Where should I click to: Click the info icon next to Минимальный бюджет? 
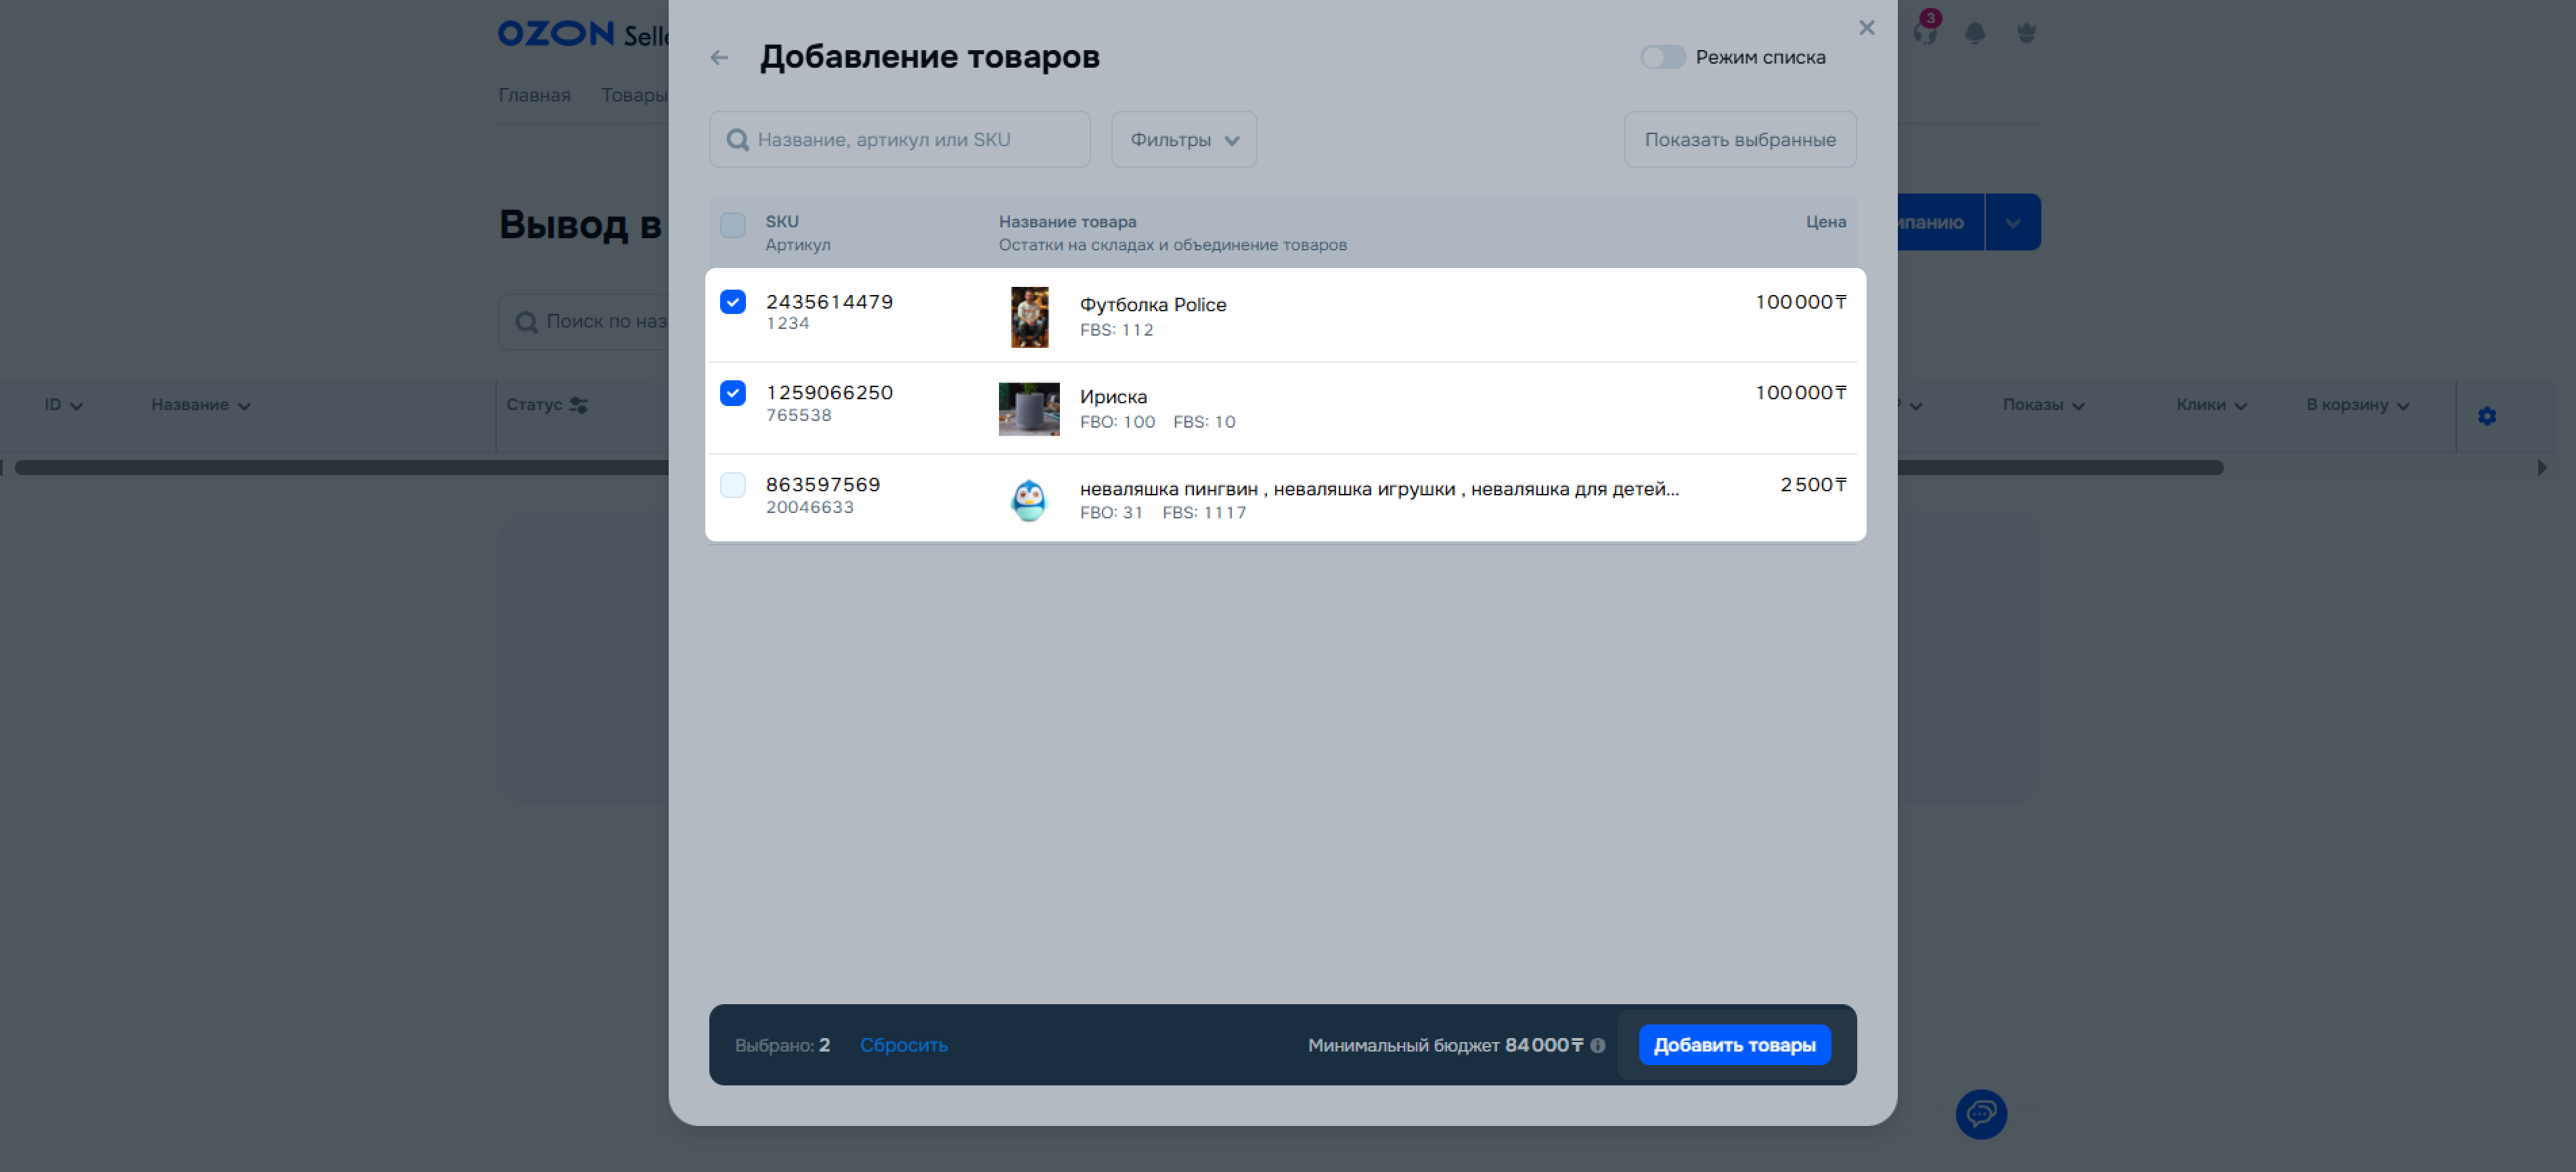(1597, 1045)
